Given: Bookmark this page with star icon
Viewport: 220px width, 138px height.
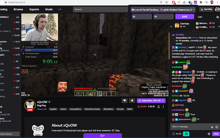Looking at the screenshot, I should (x=166, y=2).
